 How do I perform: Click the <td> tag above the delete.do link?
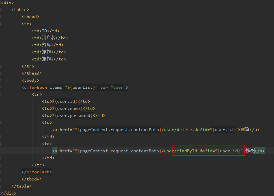pos(47,123)
